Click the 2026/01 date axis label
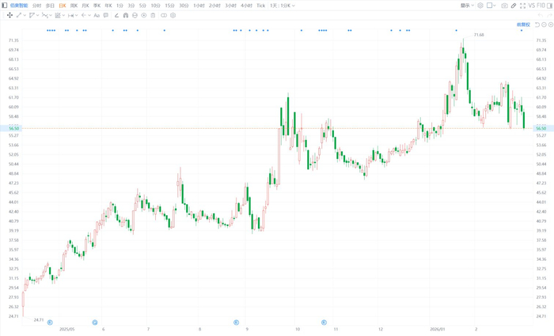The width and height of the screenshot is (554, 336). 438,330
